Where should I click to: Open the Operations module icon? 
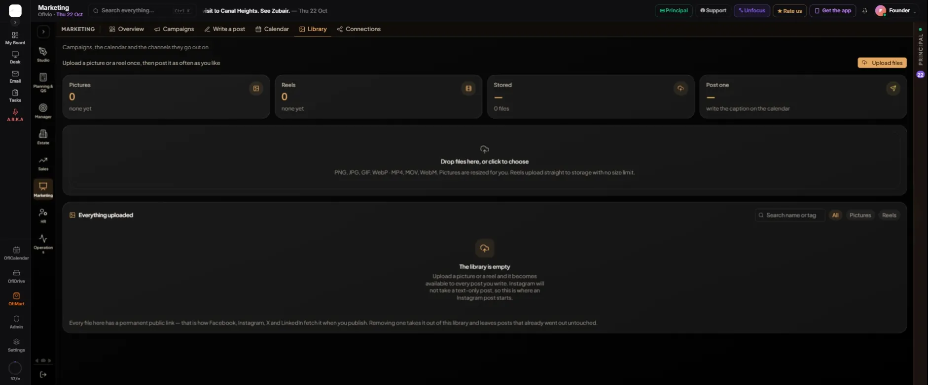(43, 243)
